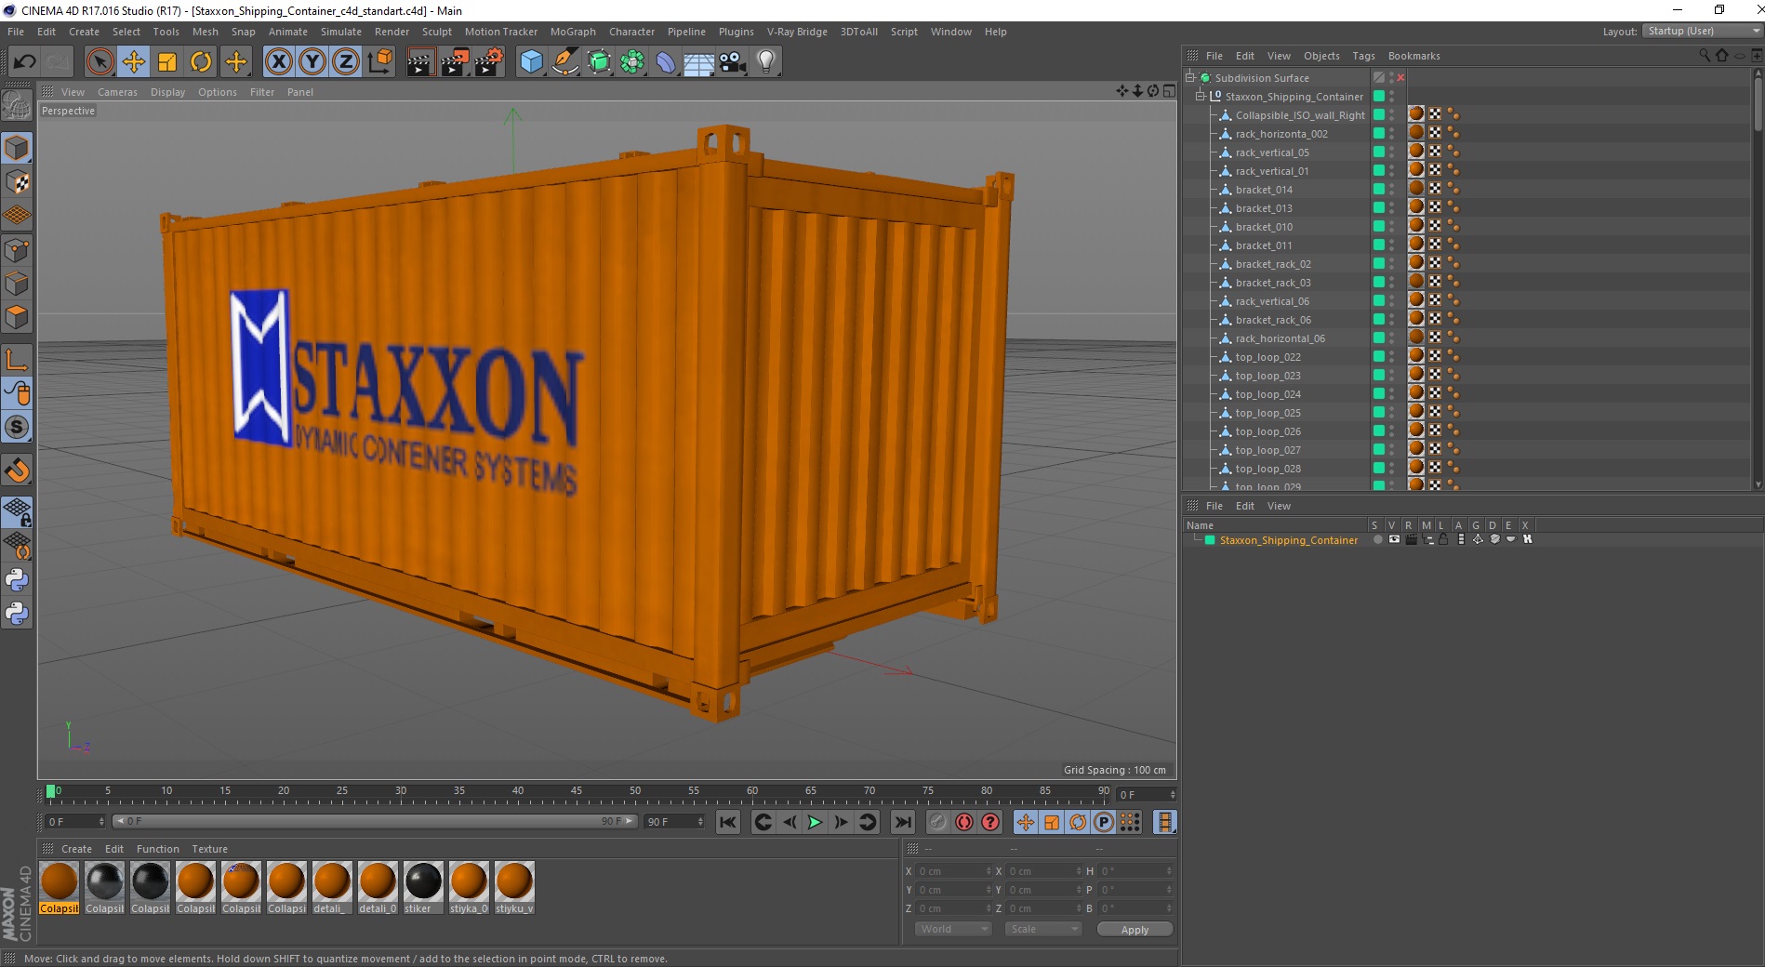Collapse the Staxxon_Shipping_Container node
Screen dimensions: 1765x967
click(1200, 96)
